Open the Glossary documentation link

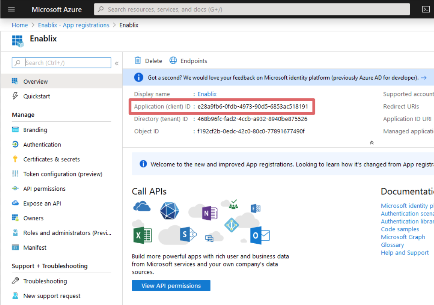392,244
